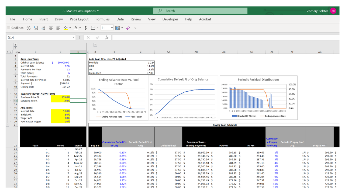Click the Increase Decimal icon
The image size is (345, 194).
point(36,28)
